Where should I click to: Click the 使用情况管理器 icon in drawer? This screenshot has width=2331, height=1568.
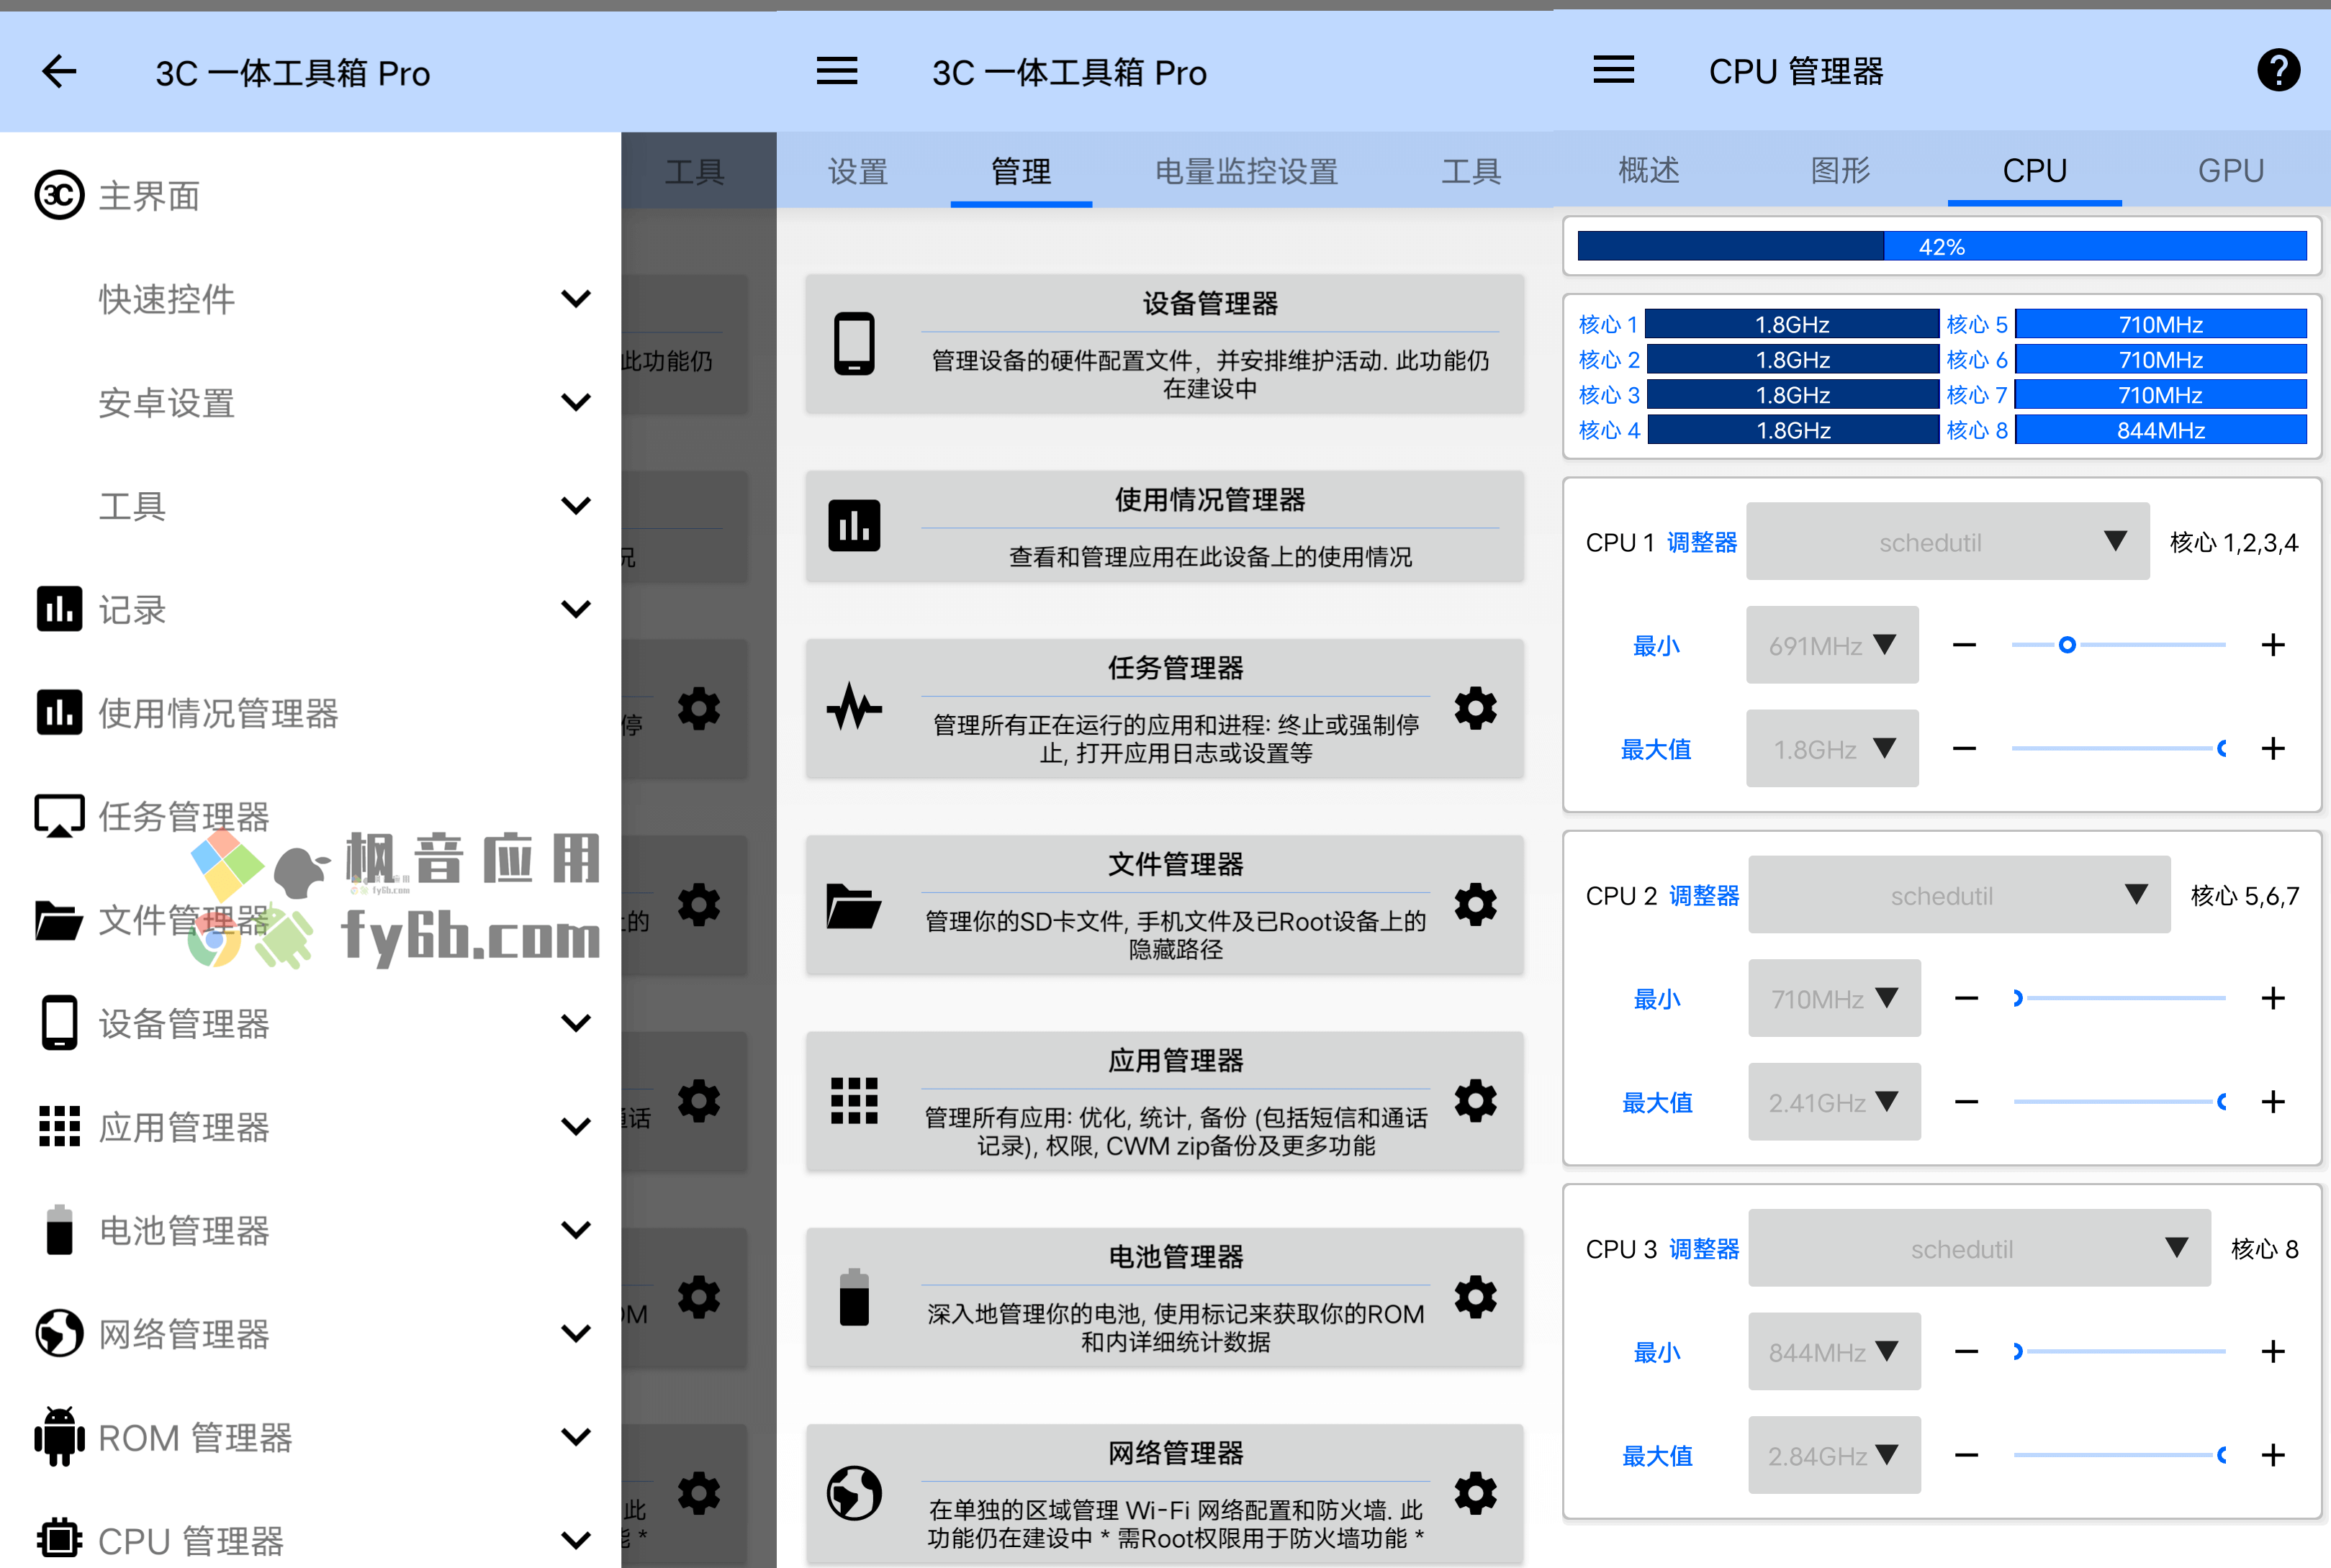59,713
